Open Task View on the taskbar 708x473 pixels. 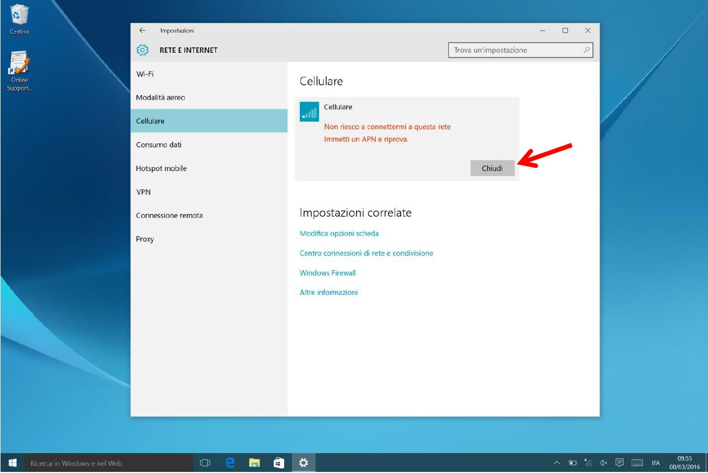coord(205,463)
